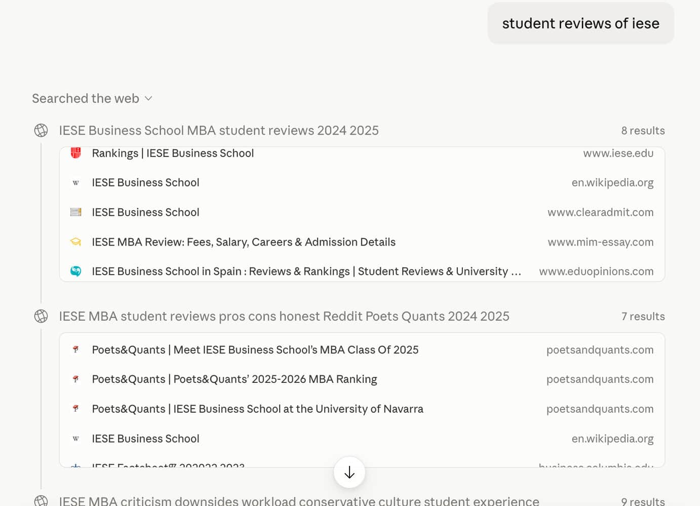Click favicon beside Meet IESE MBA Class Of 2025
The height and width of the screenshot is (506, 700).
pos(75,349)
